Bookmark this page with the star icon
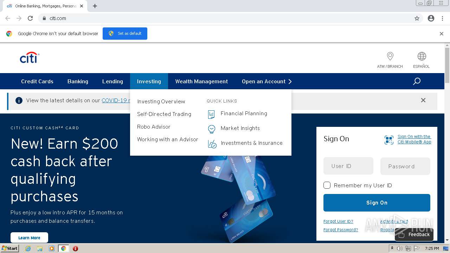Viewport: 450px width, 253px height. [x=417, y=18]
